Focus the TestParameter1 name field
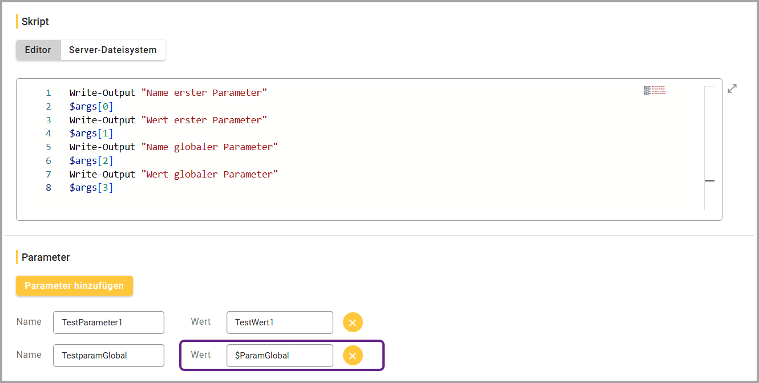The image size is (759, 383). (108, 322)
